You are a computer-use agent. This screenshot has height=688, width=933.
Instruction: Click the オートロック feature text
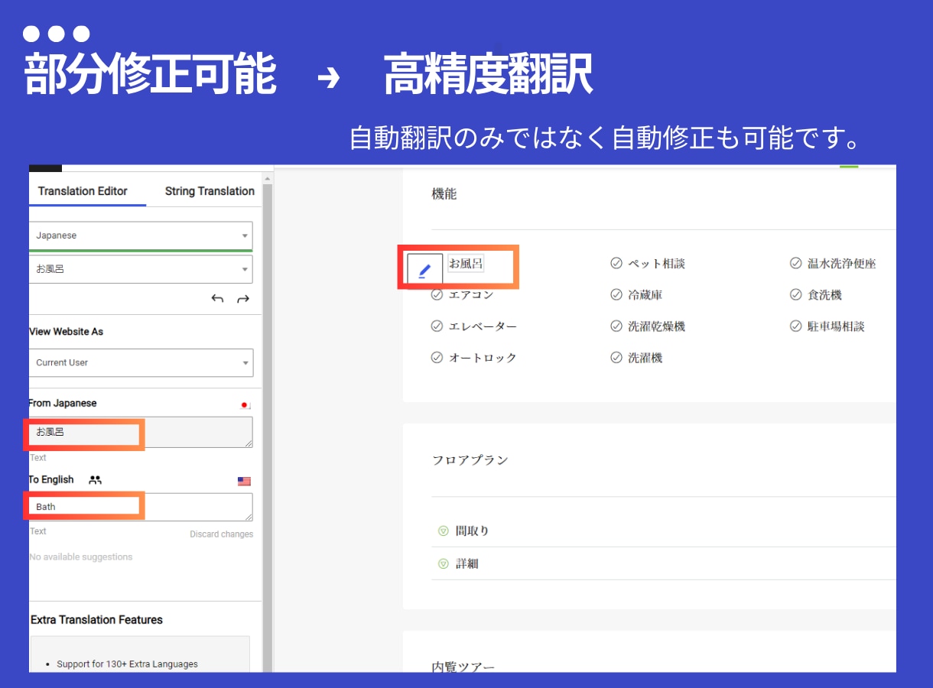click(483, 358)
